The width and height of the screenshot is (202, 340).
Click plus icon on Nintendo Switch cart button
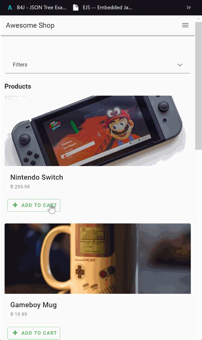(15, 205)
